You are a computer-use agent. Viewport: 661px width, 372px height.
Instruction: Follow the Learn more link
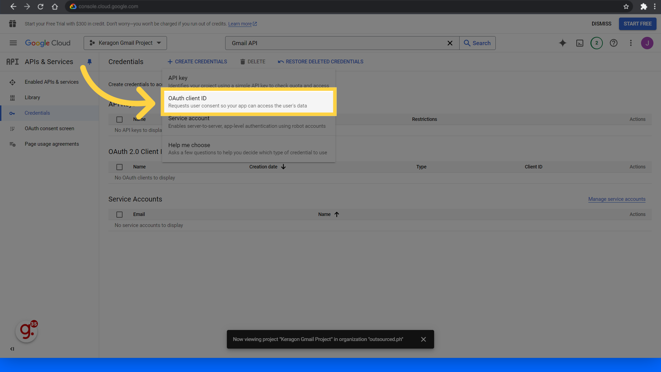click(242, 24)
